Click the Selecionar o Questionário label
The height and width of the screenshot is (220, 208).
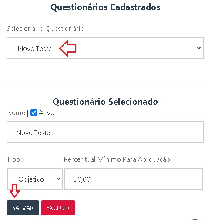point(45,29)
